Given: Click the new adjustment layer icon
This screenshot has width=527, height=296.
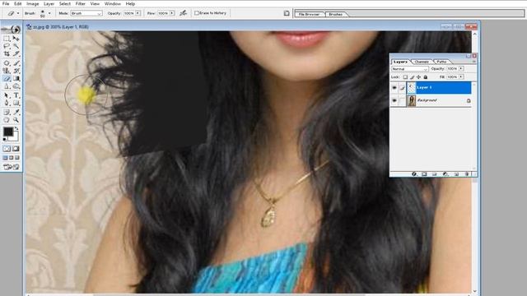Looking at the screenshot, I should [445, 173].
